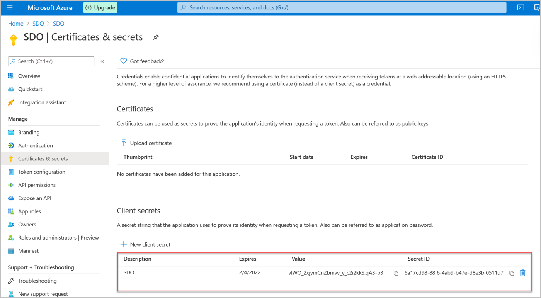Screen dimensions: 541x298
Task: Open the more options ellipsis beside the page title
Action: [x=169, y=37]
